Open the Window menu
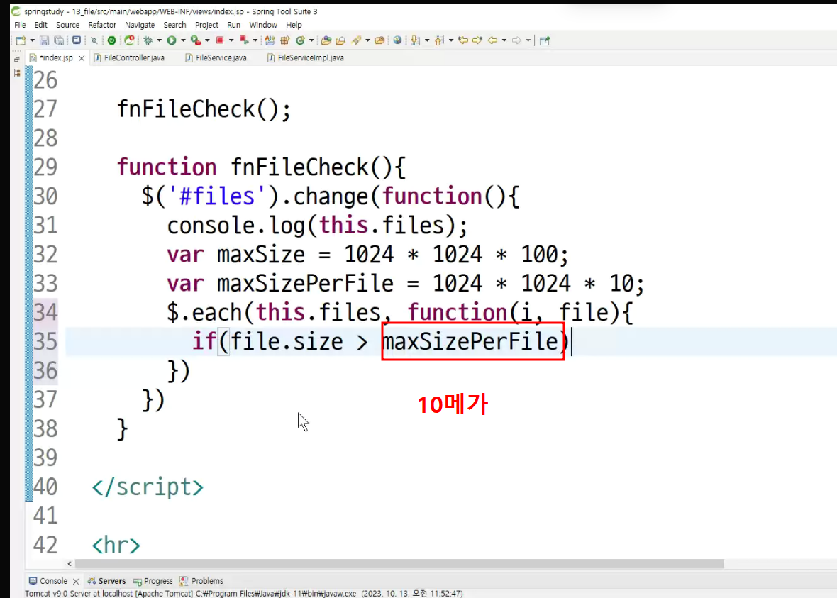Image resolution: width=837 pixels, height=598 pixels. point(263,25)
